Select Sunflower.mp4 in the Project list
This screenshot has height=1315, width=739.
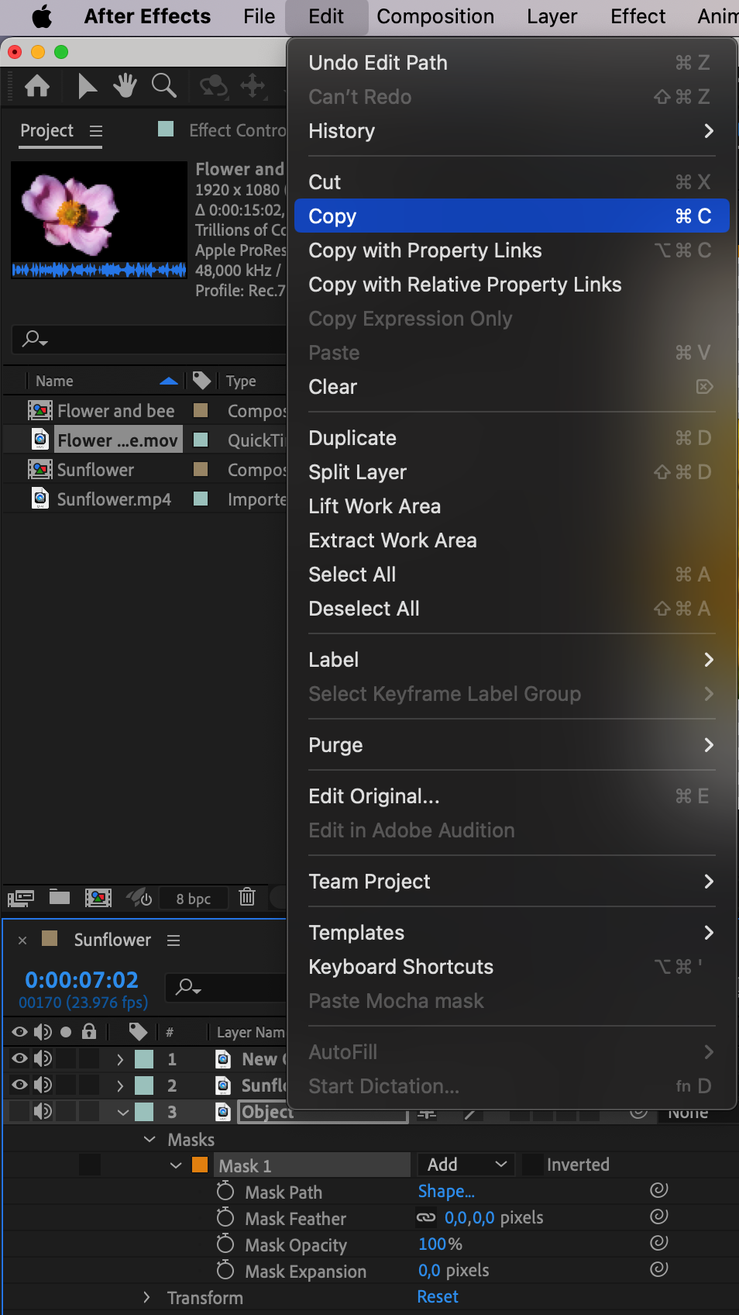[x=114, y=499]
